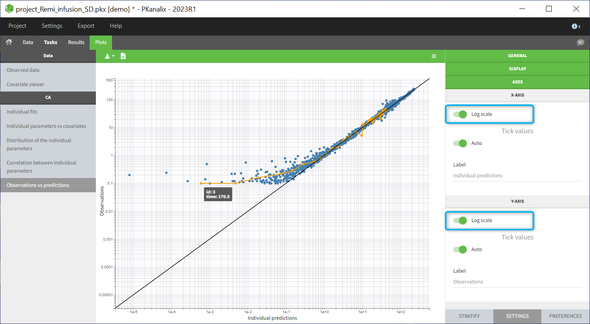Open the Export menu
This screenshot has width=590, height=324.
[x=86, y=26]
